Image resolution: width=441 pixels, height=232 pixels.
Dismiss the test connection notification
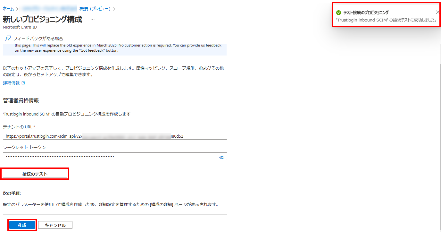pyautogui.click(x=437, y=12)
